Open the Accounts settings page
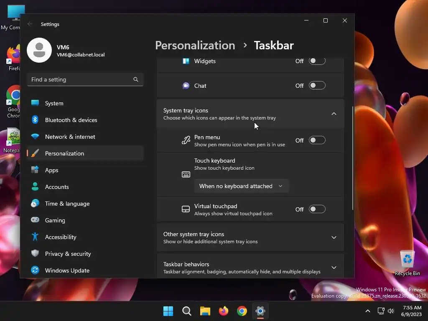The width and height of the screenshot is (428, 321). pyautogui.click(x=85, y=187)
